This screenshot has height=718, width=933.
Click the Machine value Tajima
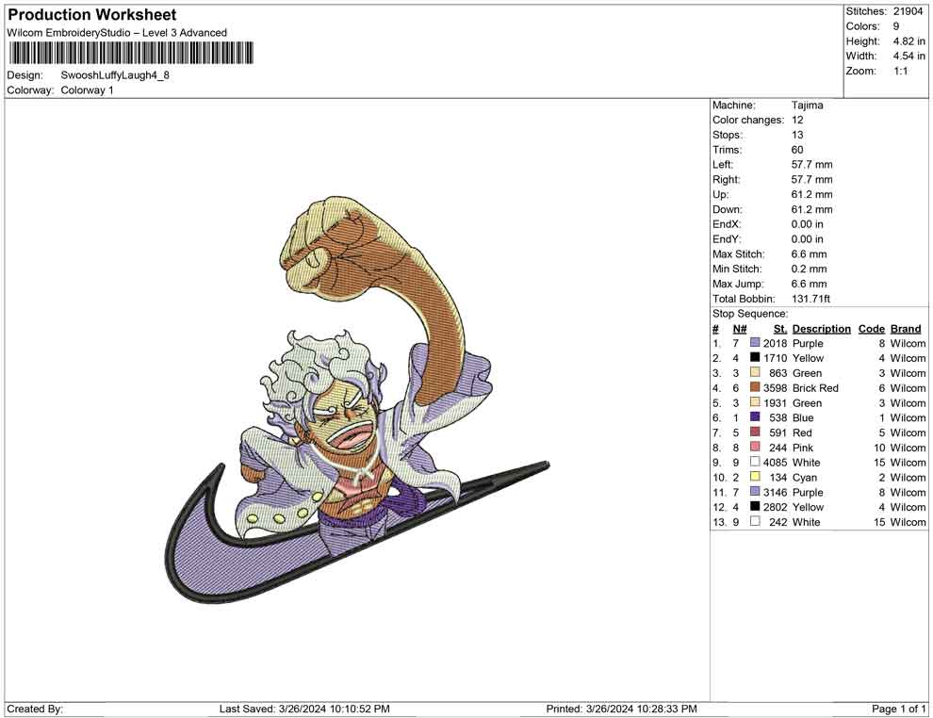click(807, 106)
